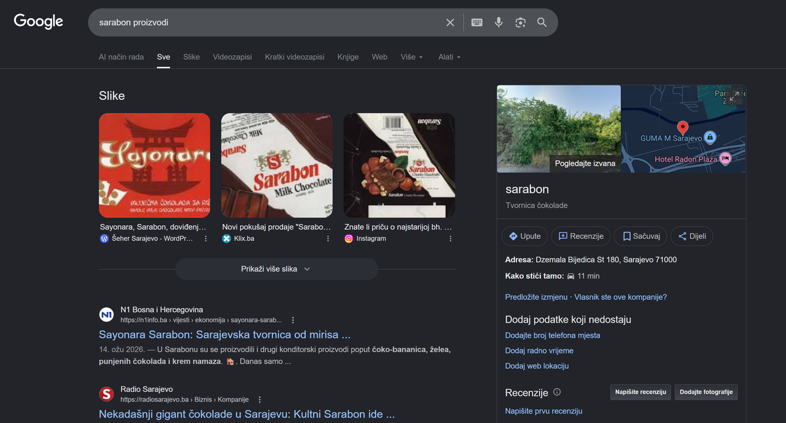Open Kratki videozapisi tab
Image resolution: width=786 pixels, height=423 pixels.
coord(295,56)
